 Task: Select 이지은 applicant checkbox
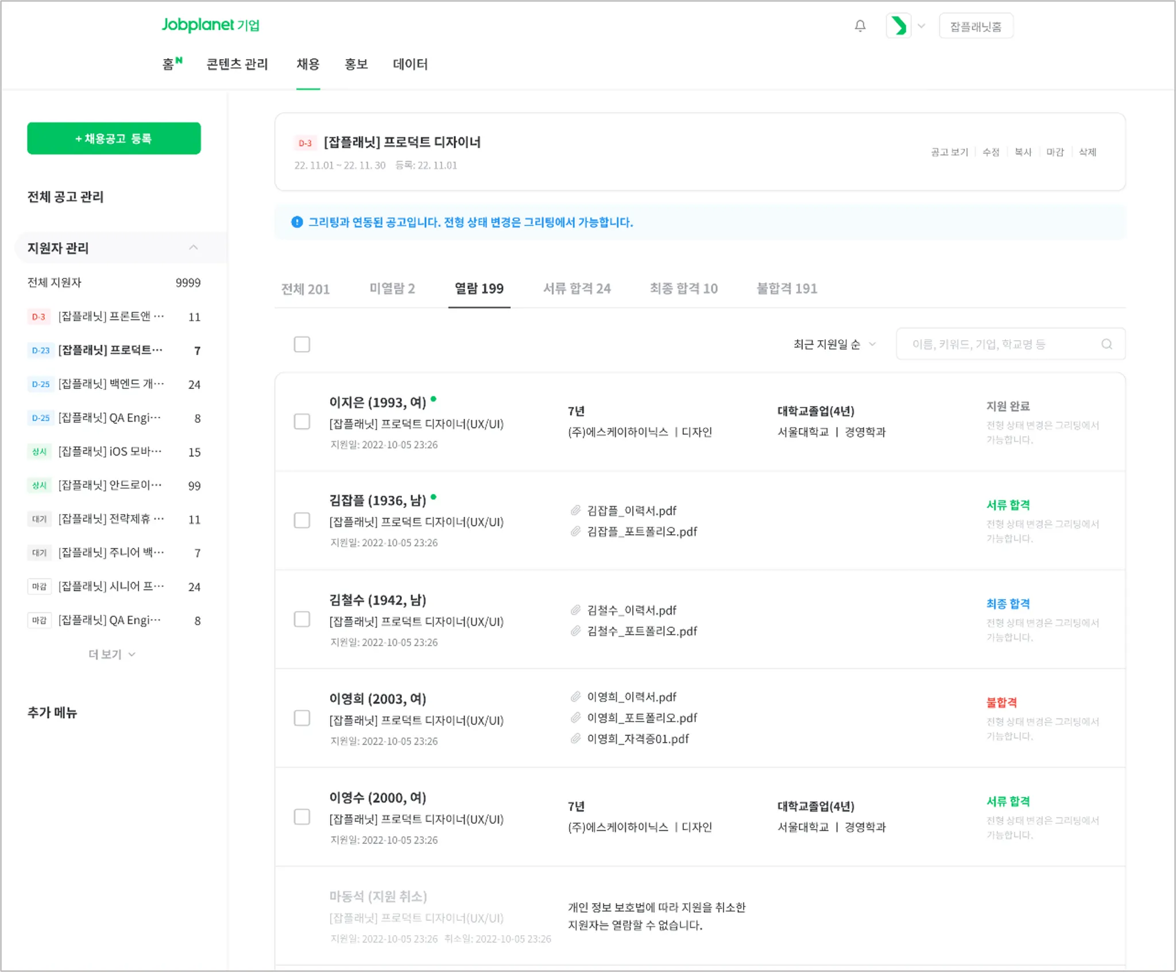(302, 422)
